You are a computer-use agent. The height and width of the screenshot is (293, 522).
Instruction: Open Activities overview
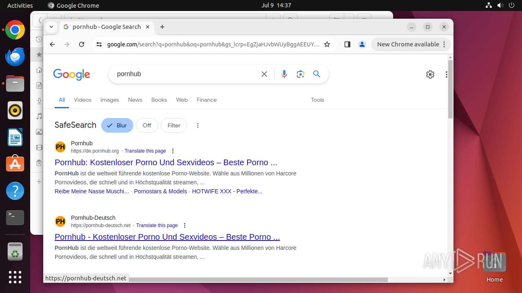coord(20,5)
